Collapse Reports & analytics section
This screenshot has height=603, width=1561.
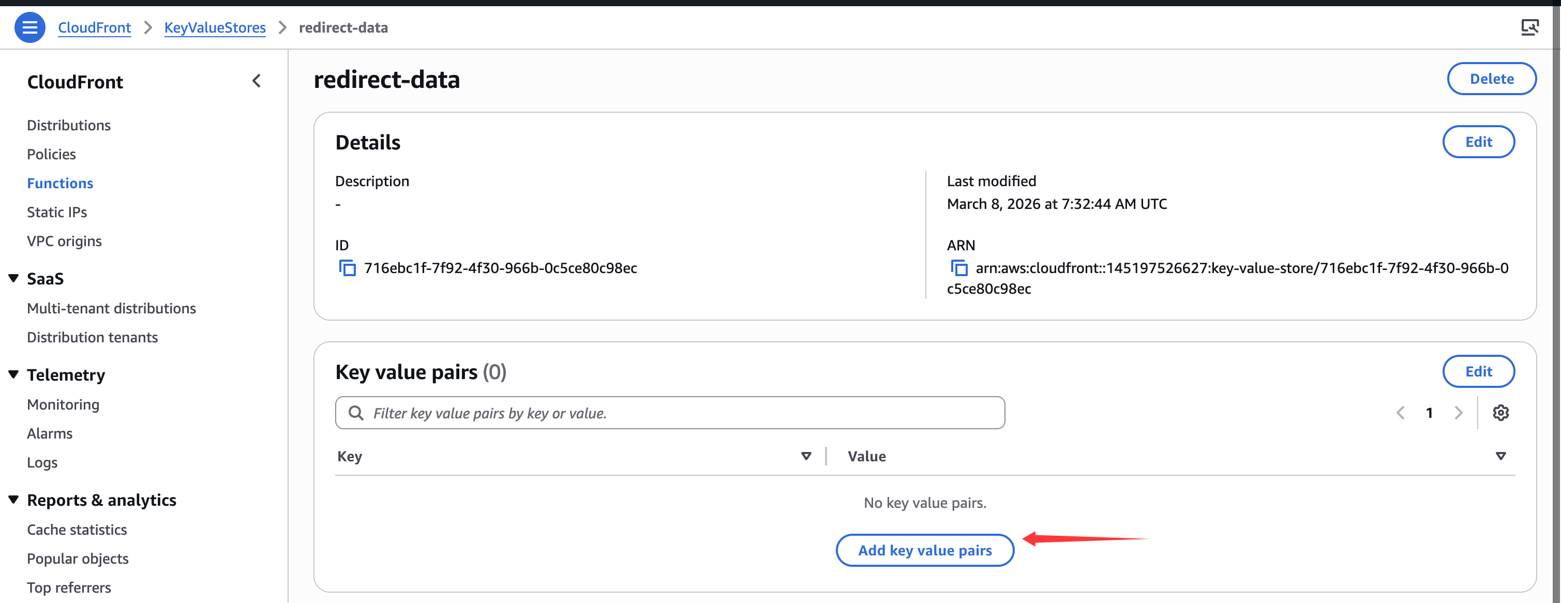tap(13, 500)
